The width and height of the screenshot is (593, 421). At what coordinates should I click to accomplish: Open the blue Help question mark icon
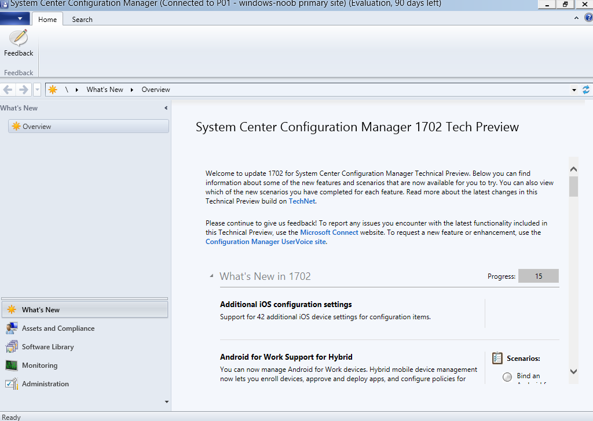[588, 17]
